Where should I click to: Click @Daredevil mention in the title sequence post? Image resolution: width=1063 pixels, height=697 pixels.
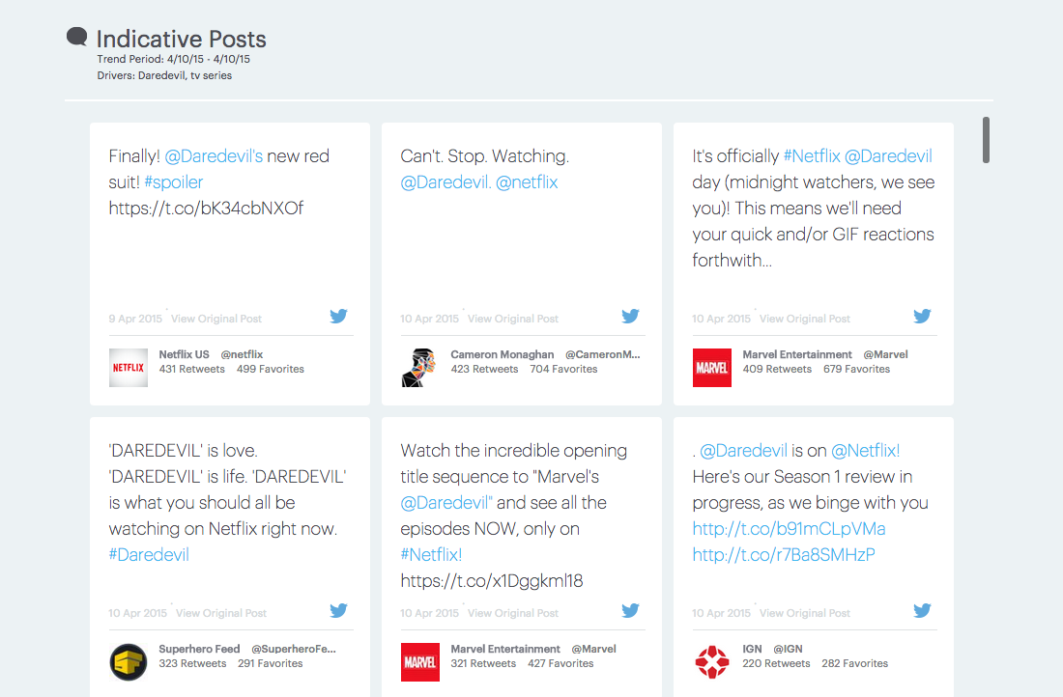click(x=445, y=503)
